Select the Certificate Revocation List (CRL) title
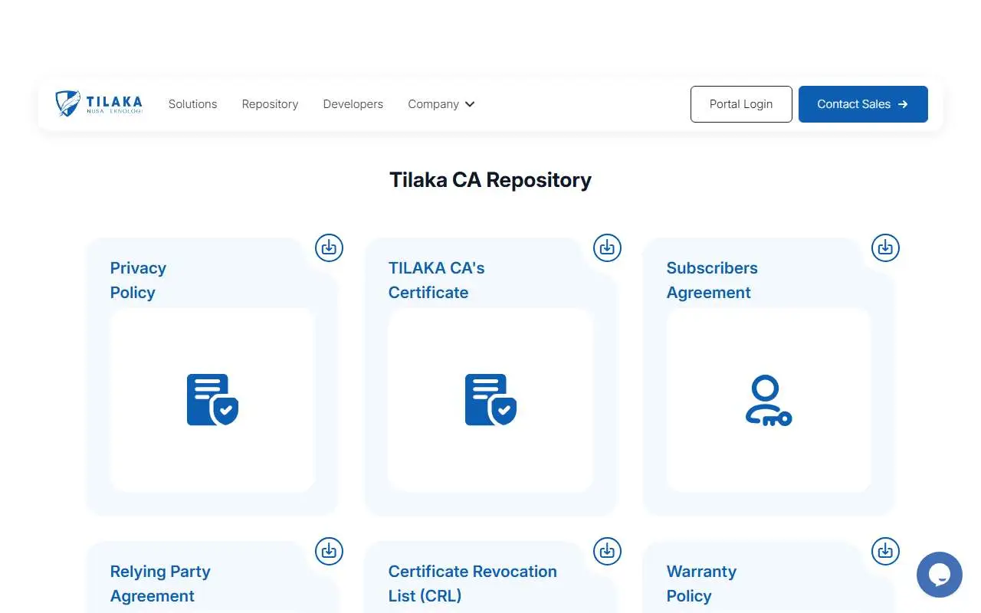The width and height of the screenshot is (981, 613). coord(473,584)
